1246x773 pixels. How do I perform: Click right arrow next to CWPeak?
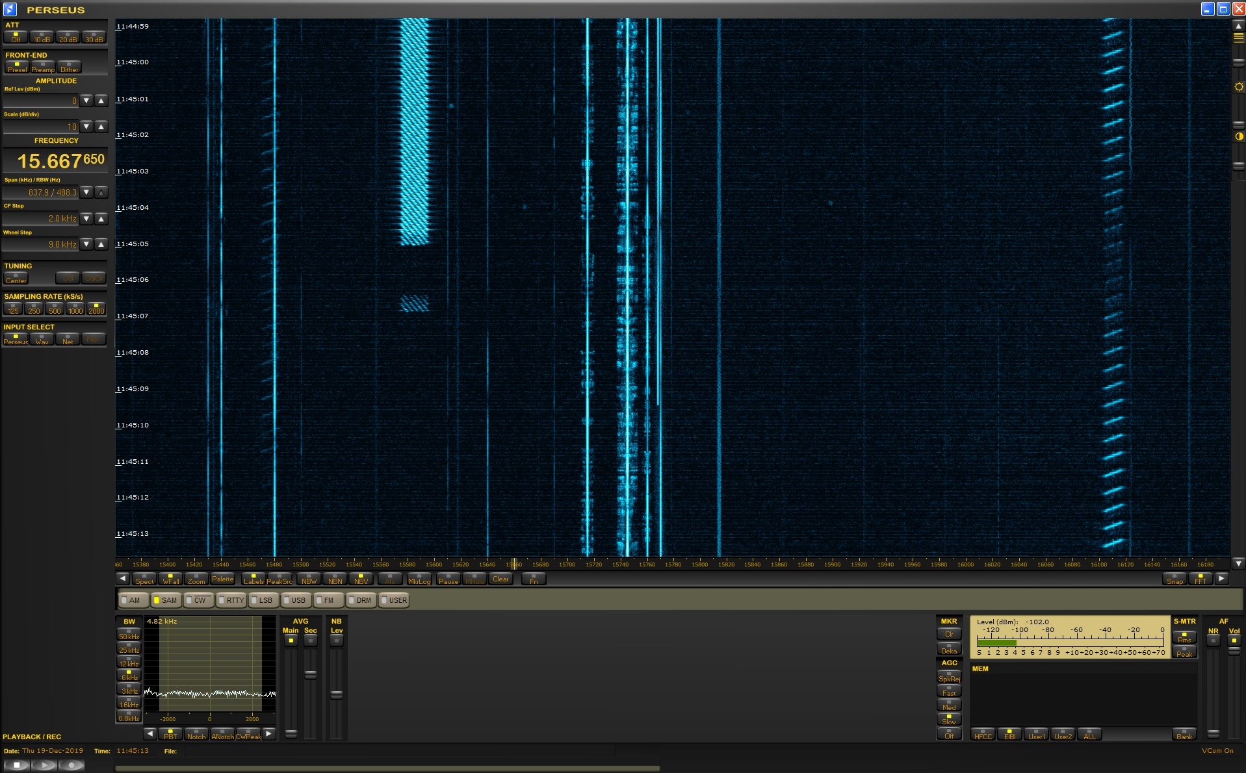point(269,734)
